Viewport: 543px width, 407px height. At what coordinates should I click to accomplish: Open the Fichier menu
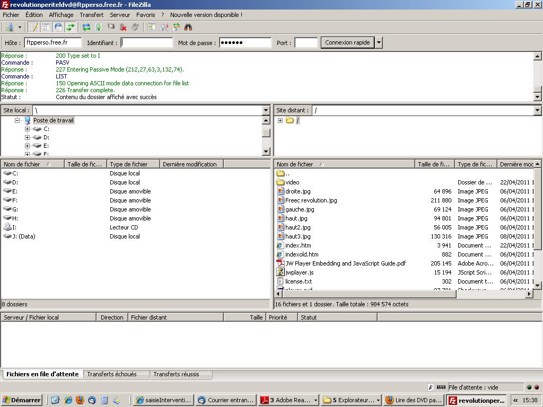pyautogui.click(x=11, y=15)
